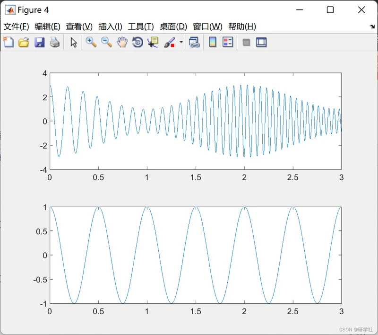This screenshot has height=335, width=378.
Task: Insert a legend using the toolbar icon
Action: click(228, 42)
